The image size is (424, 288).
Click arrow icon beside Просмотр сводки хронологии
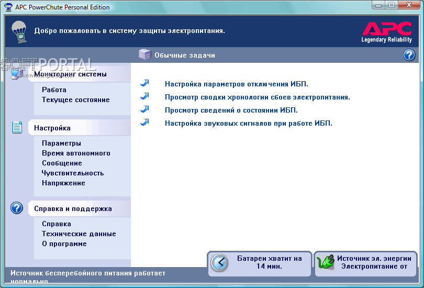click(x=144, y=96)
